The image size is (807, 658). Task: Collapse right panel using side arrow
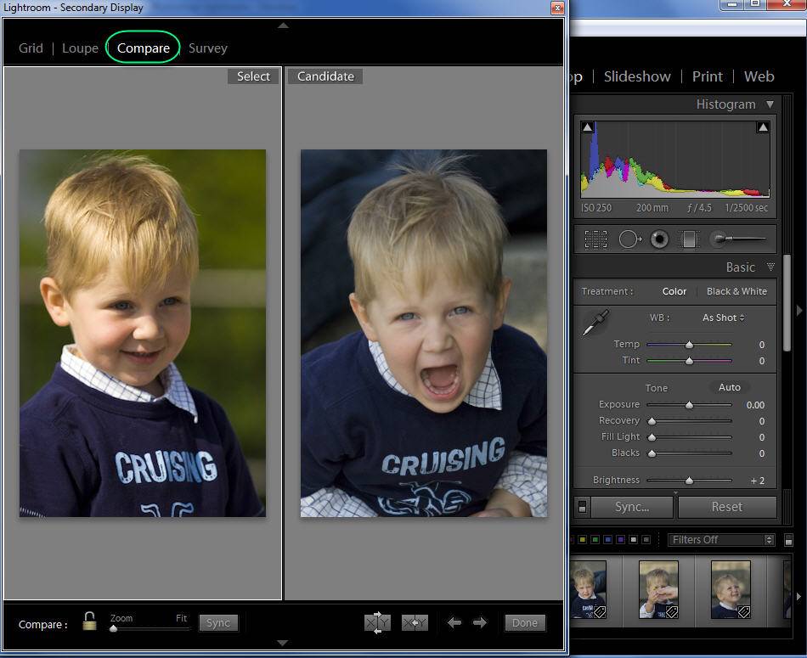(x=799, y=311)
